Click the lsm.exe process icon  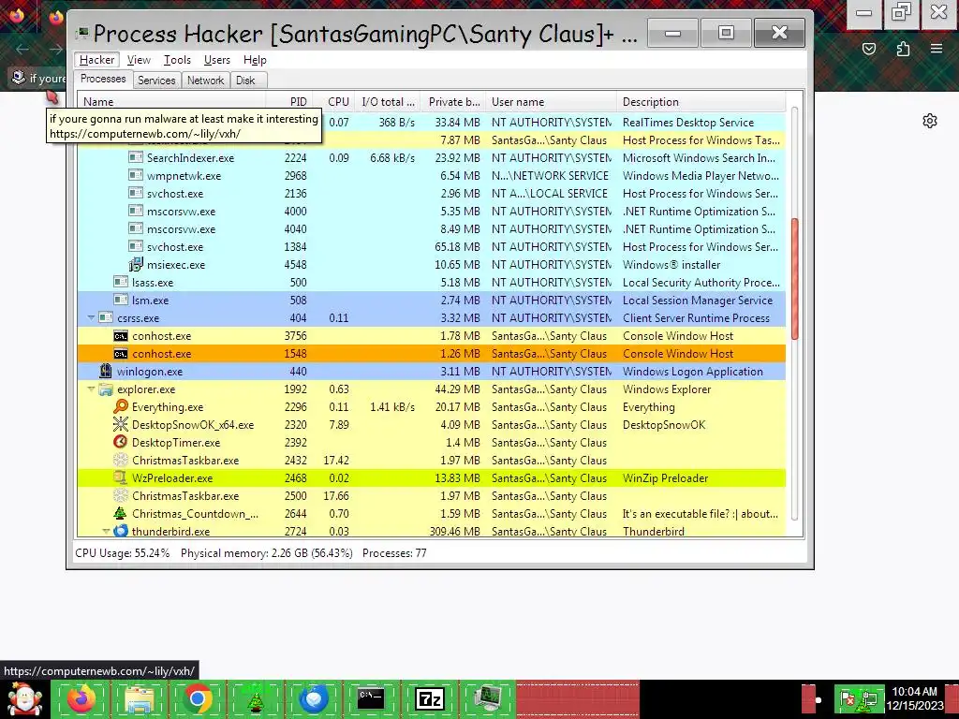pos(121,301)
